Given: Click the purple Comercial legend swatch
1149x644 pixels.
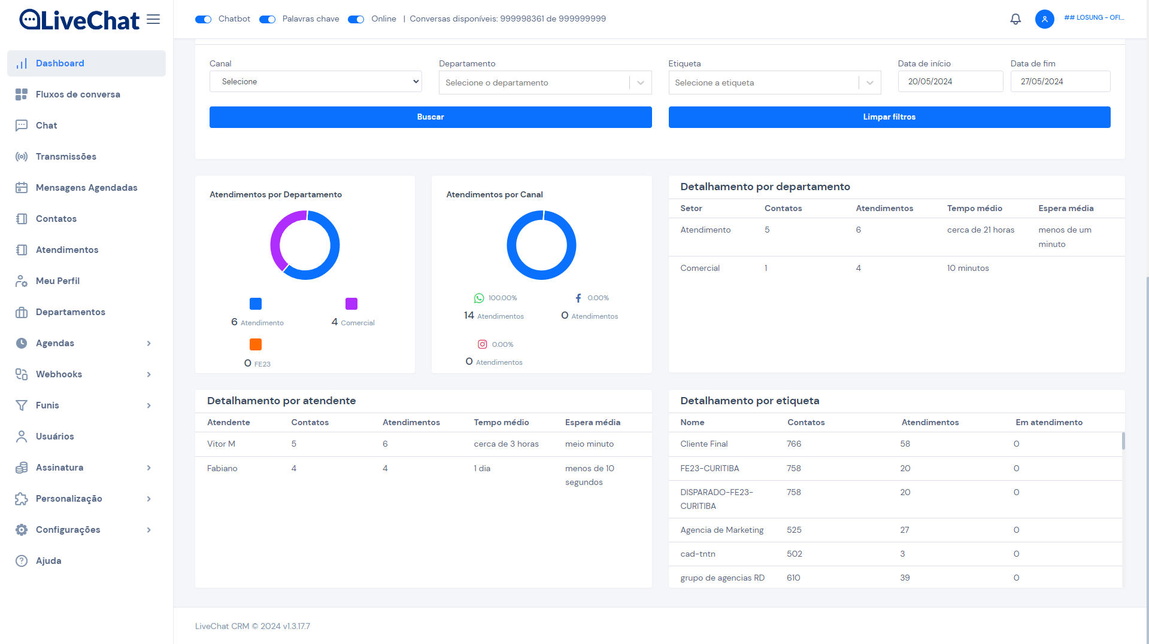Looking at the screenshot, I should (x=351, y=304).
